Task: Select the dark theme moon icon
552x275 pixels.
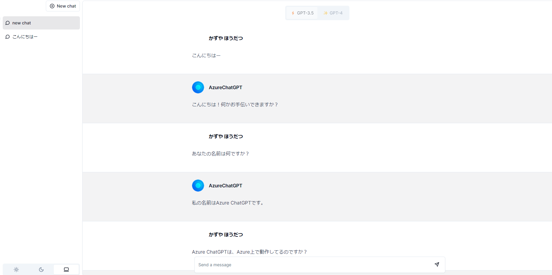Action: point(41,270)
